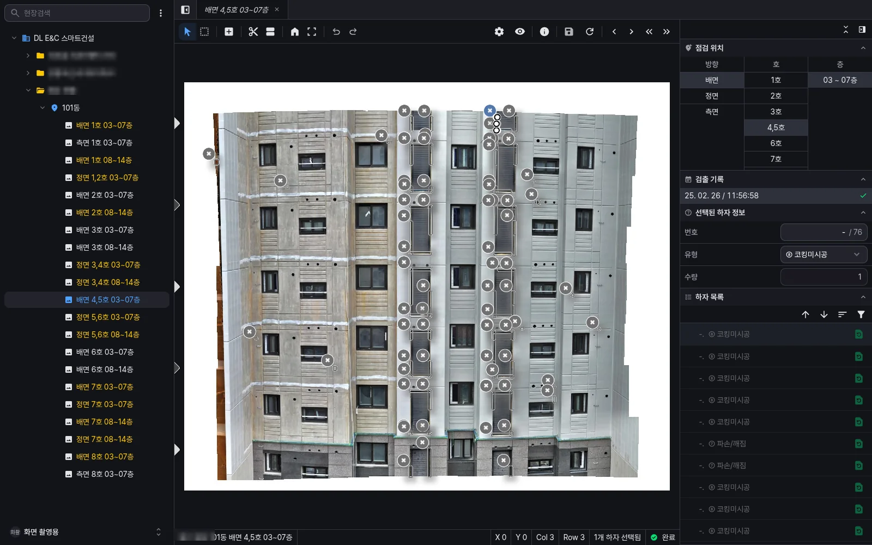Viewport: 872px width, 545px height.
Task: Collapse the DL E&C 스마트건설 tree node
Action: [14, 38]
